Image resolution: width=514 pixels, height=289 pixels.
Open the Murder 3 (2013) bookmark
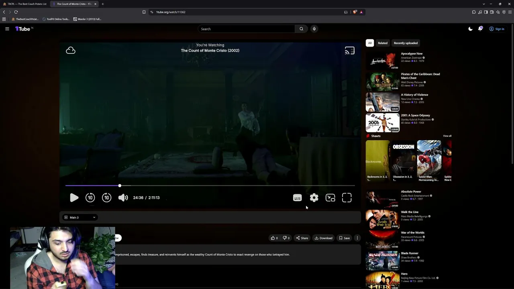coord(87,19)
